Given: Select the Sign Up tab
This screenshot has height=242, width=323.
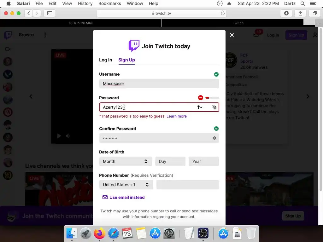Looking at the screenshot, I should [x=126, y=60].
